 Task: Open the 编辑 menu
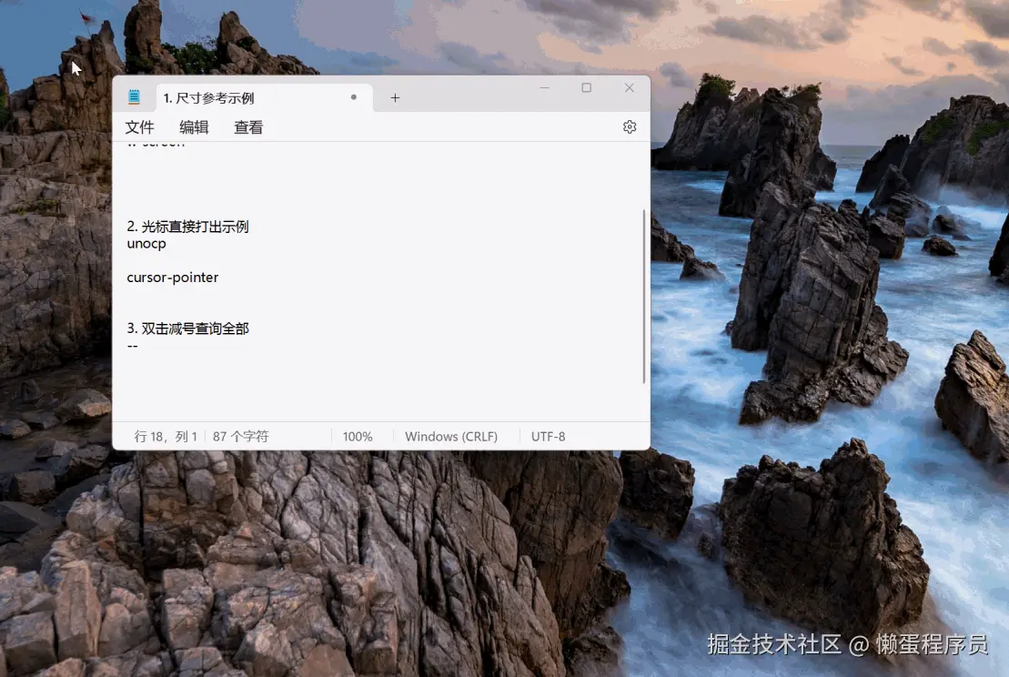194,127
